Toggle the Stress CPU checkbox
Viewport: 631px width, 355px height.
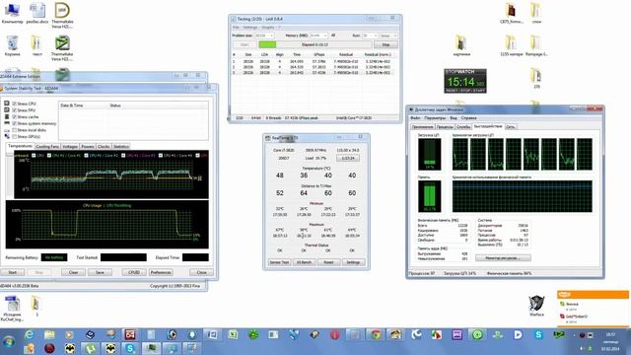14,104
